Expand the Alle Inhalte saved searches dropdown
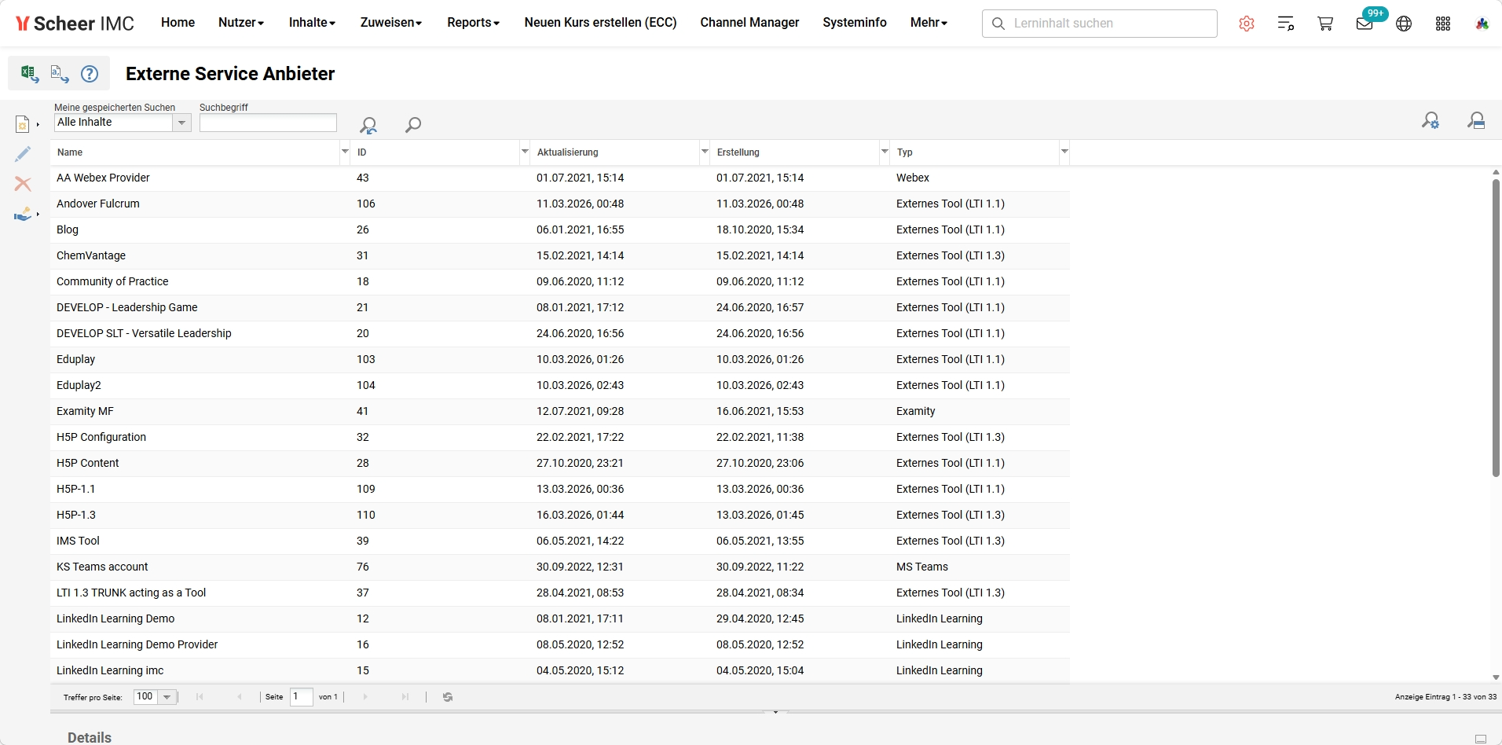 pos(181,123)
